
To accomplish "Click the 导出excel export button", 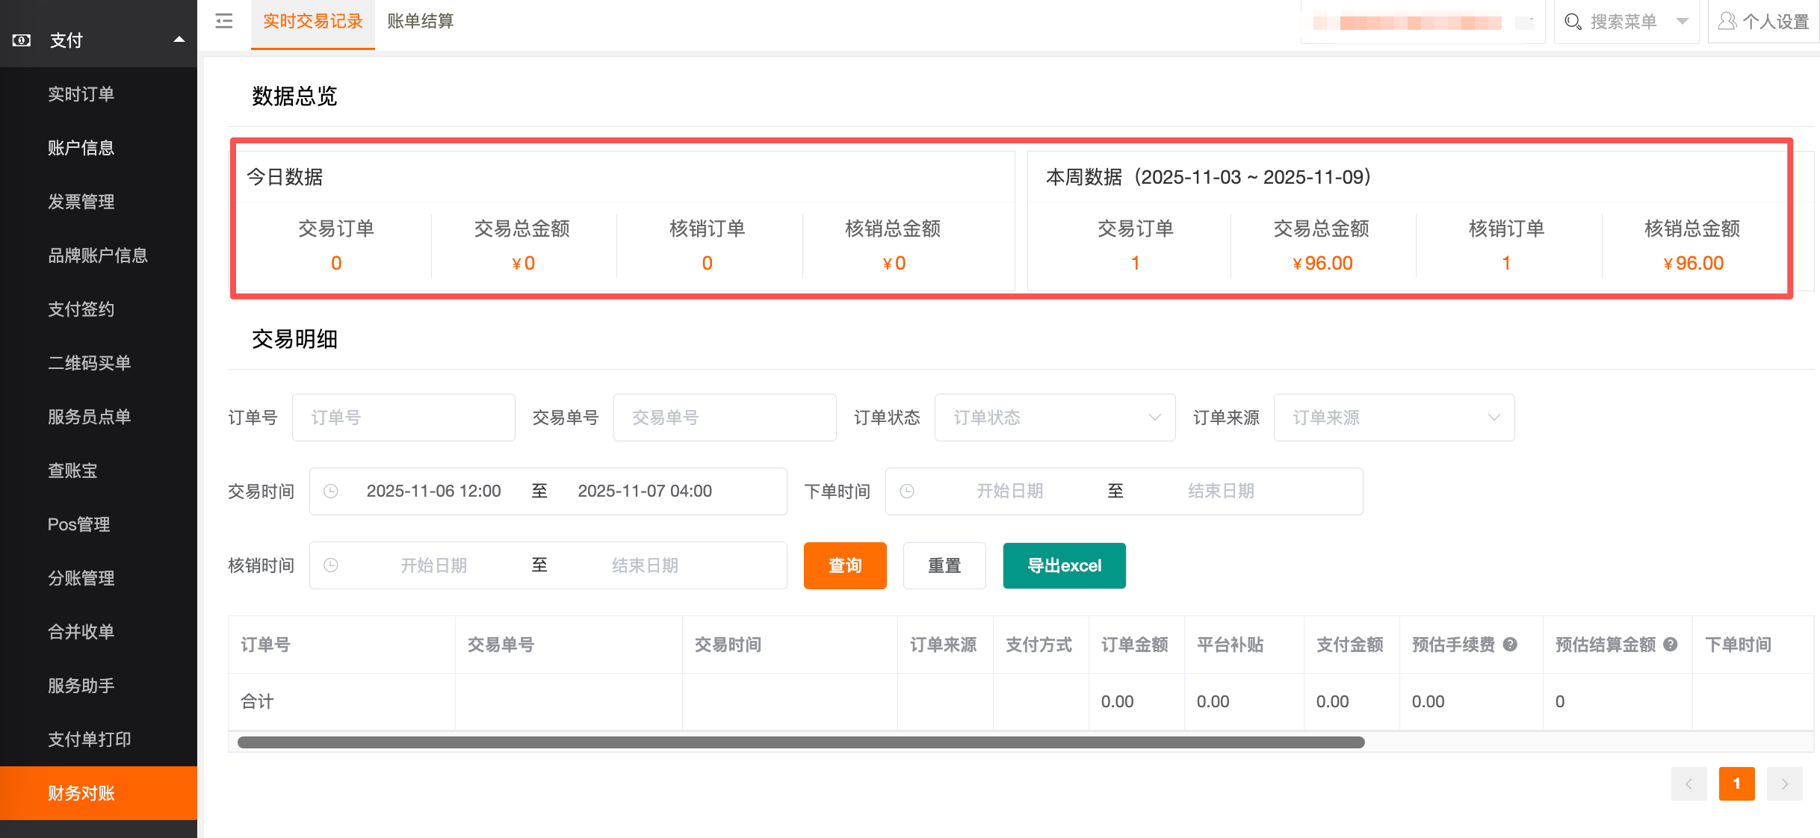I will [x=1064, y=565].
